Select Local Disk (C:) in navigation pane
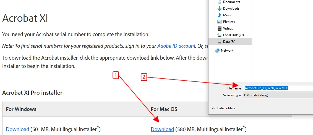This screenshot has width=313, height=135. tap(233, 35)
